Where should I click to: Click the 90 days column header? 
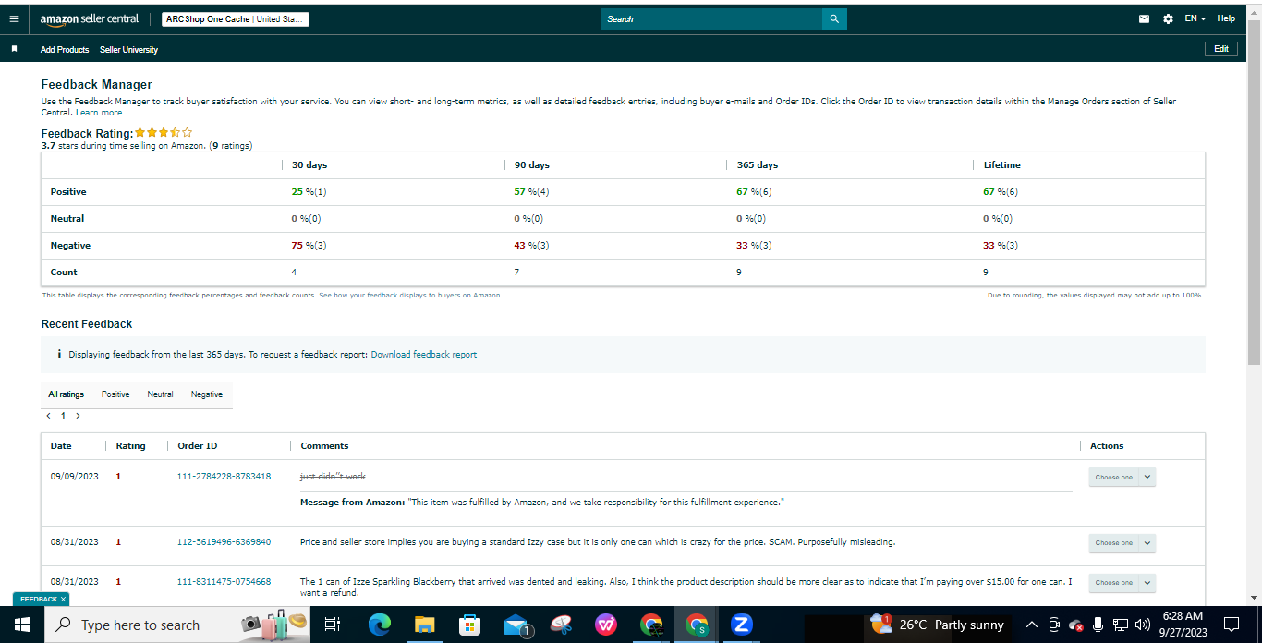(x=532, y=165)
